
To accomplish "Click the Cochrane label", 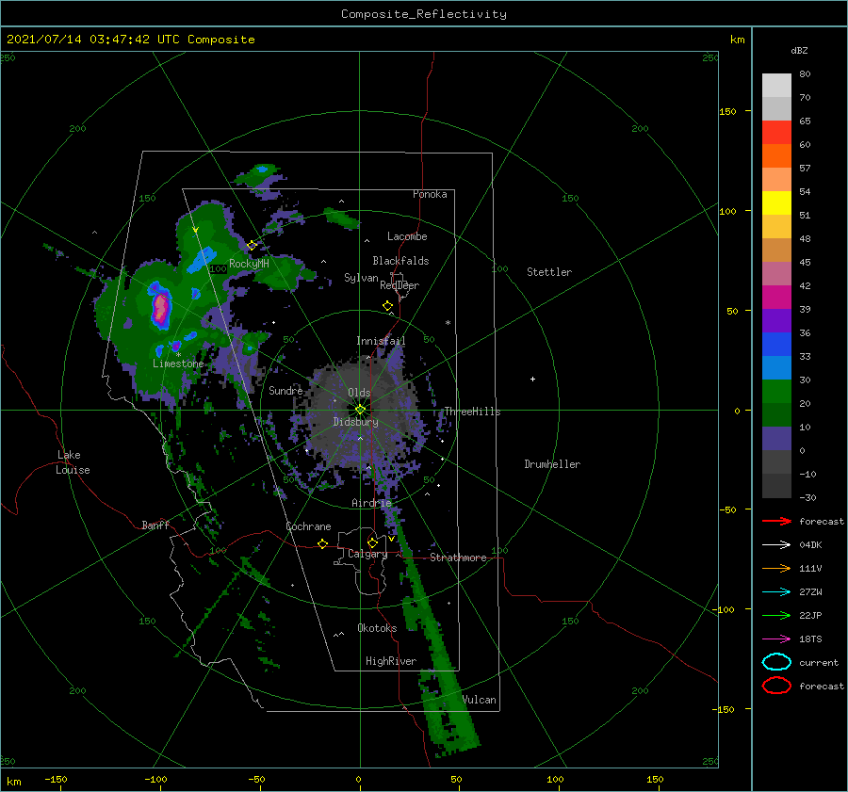I will 308,526.
